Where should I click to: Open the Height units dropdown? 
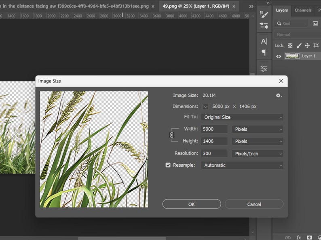click(258, 141)
